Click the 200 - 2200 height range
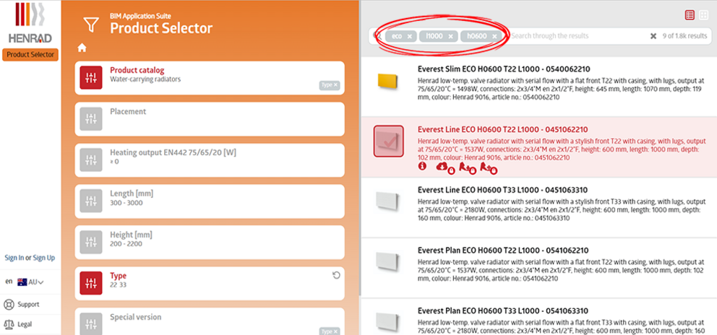 tap(126, 244)
